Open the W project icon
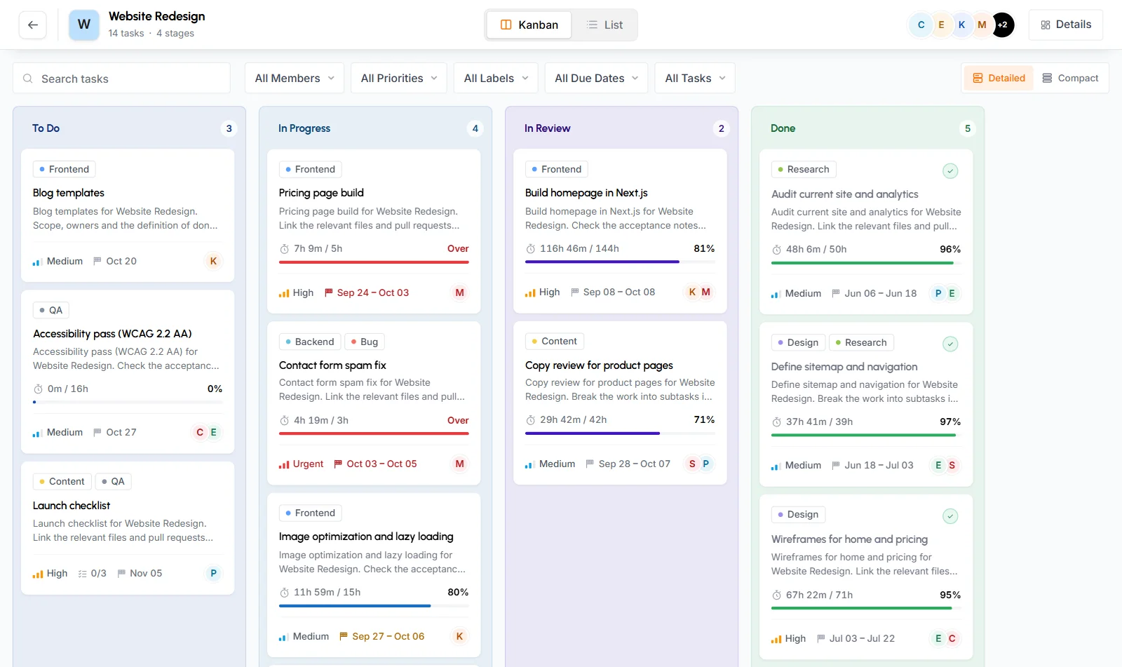This screenshot has width=1122, height=667. 84,25
